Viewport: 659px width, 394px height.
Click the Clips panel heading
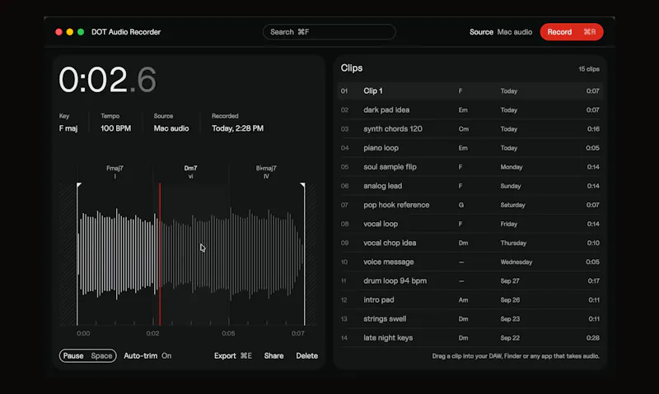pos(352,68)
